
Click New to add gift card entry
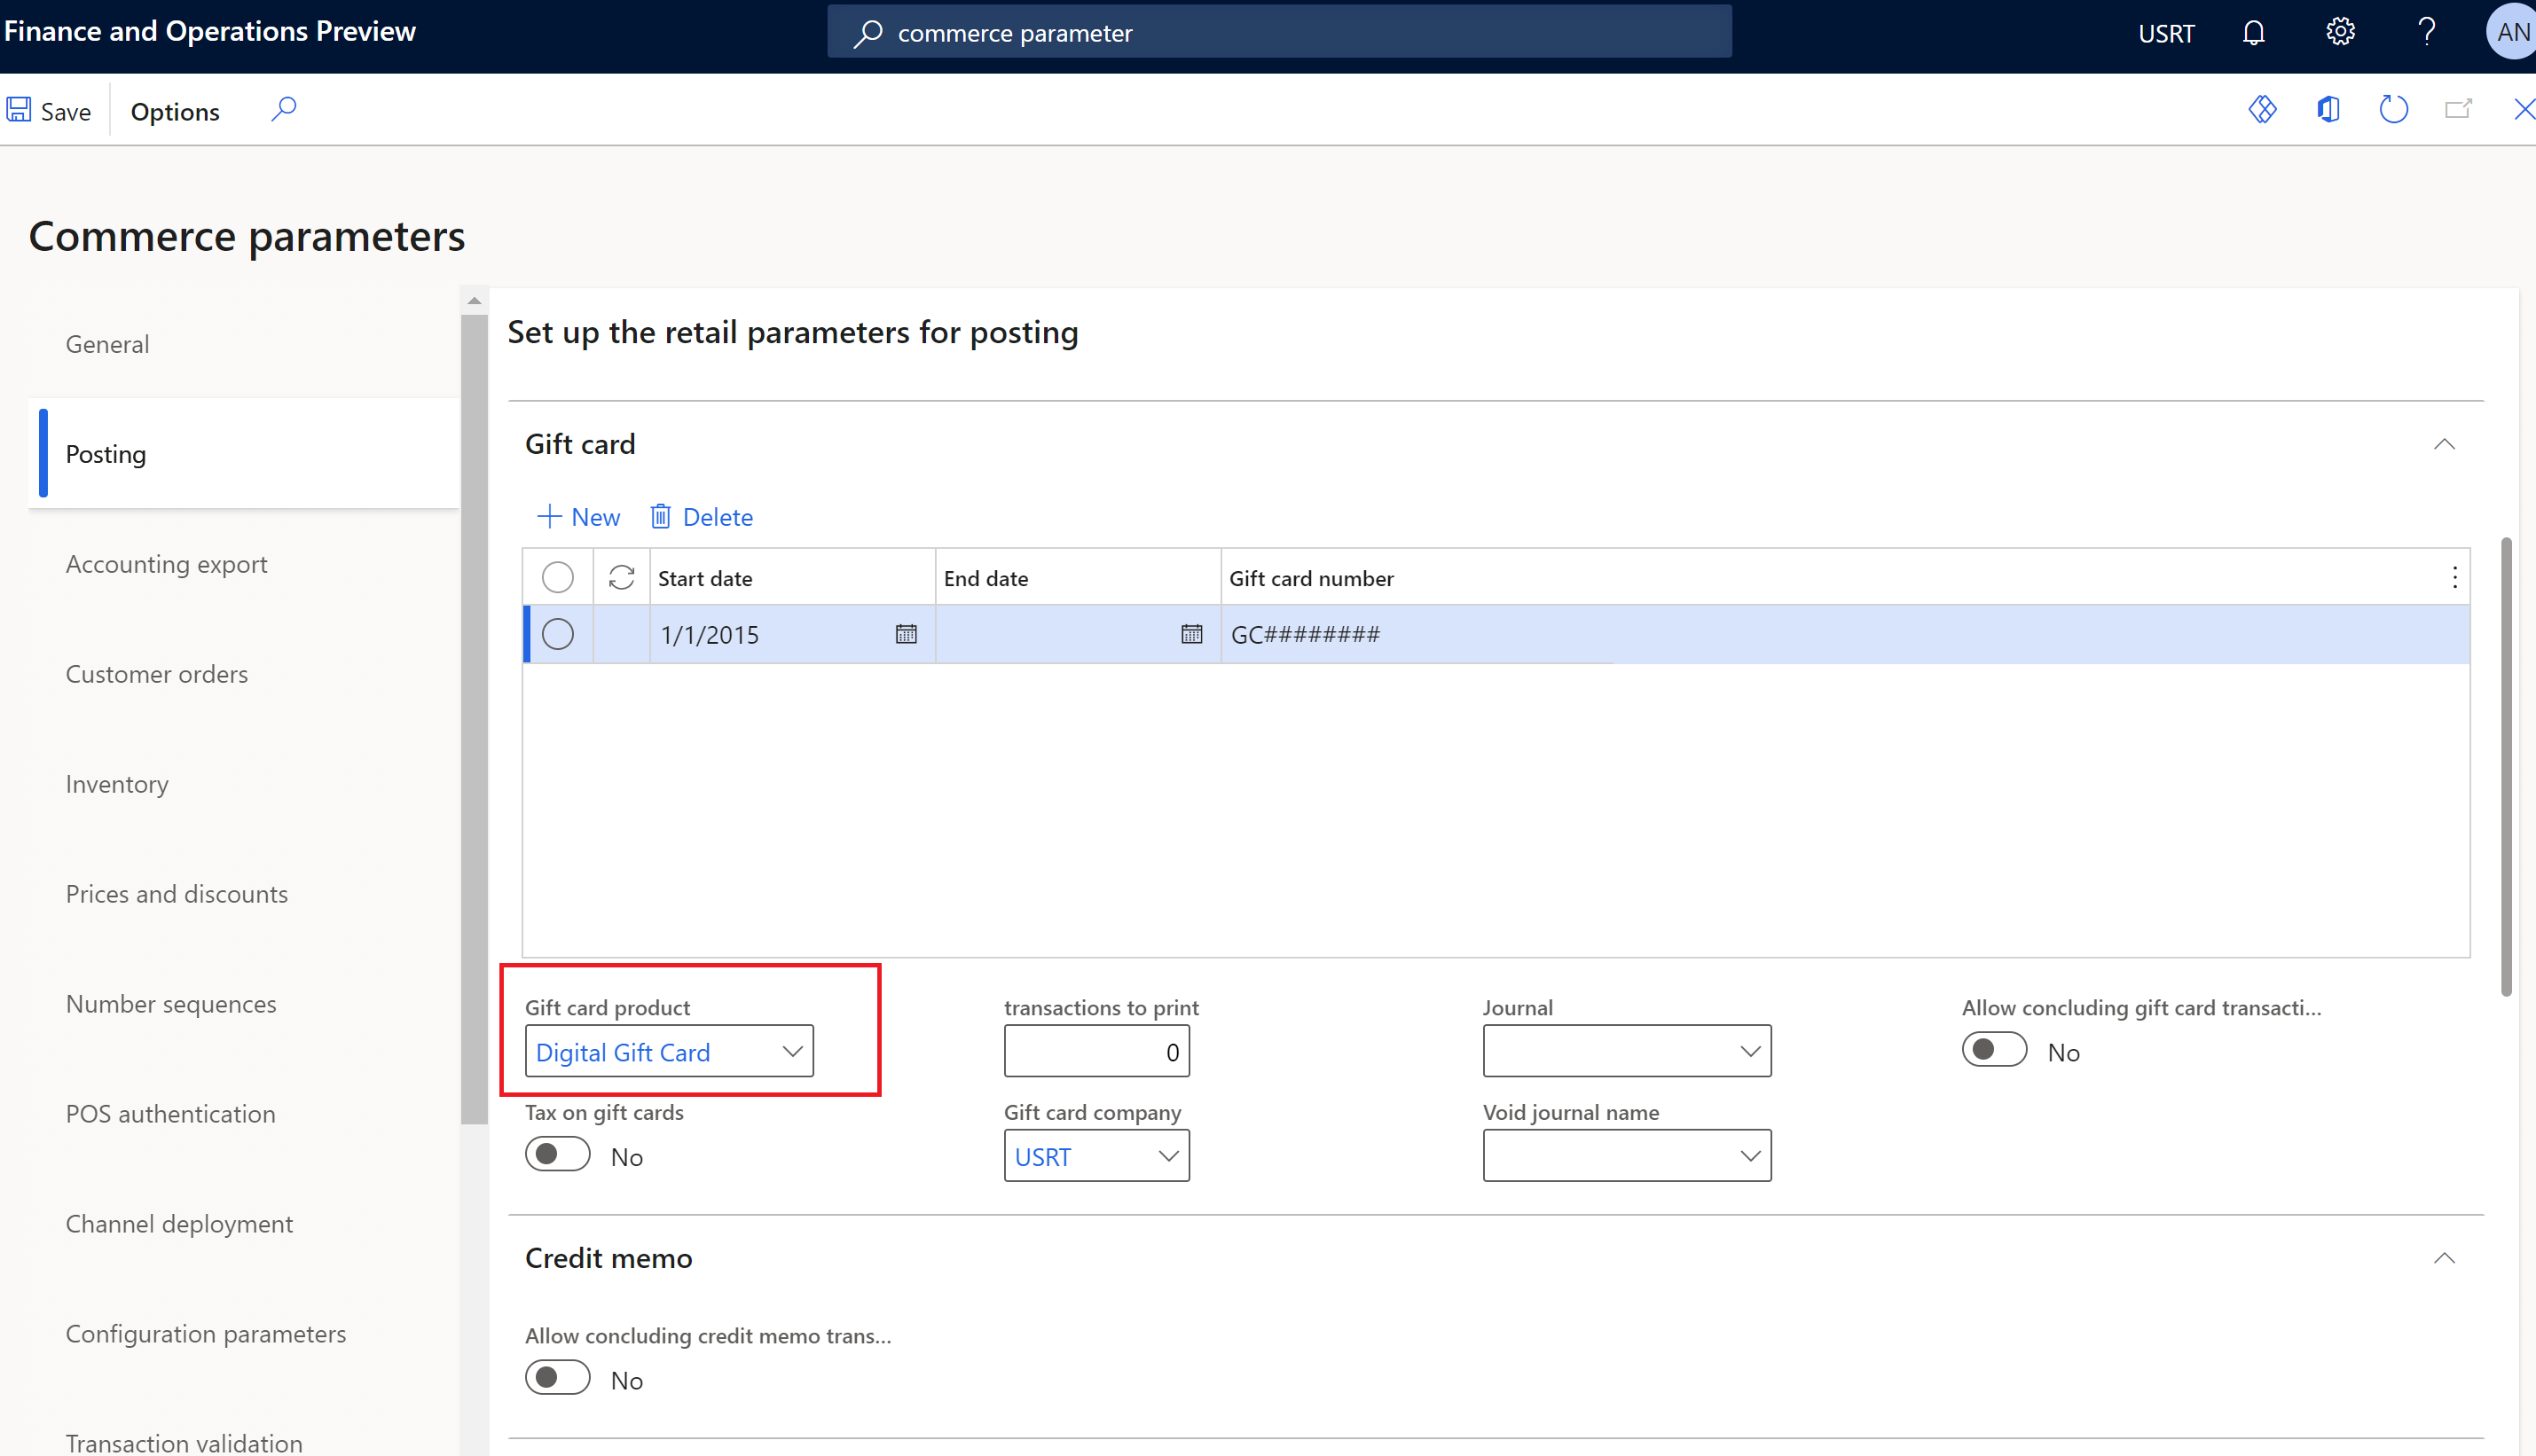coord(580,515)
